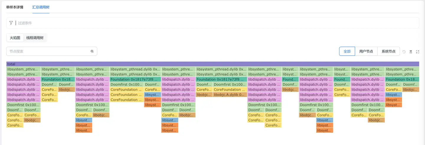This screenshot has height=145, width=425.
Task: Select the 用户节点 filter option
Action: (366, 51)
